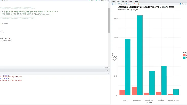Click the 'VIC_SEX, BORO)' code line
This screenshot has width=187, height=105.
(6, 40)
